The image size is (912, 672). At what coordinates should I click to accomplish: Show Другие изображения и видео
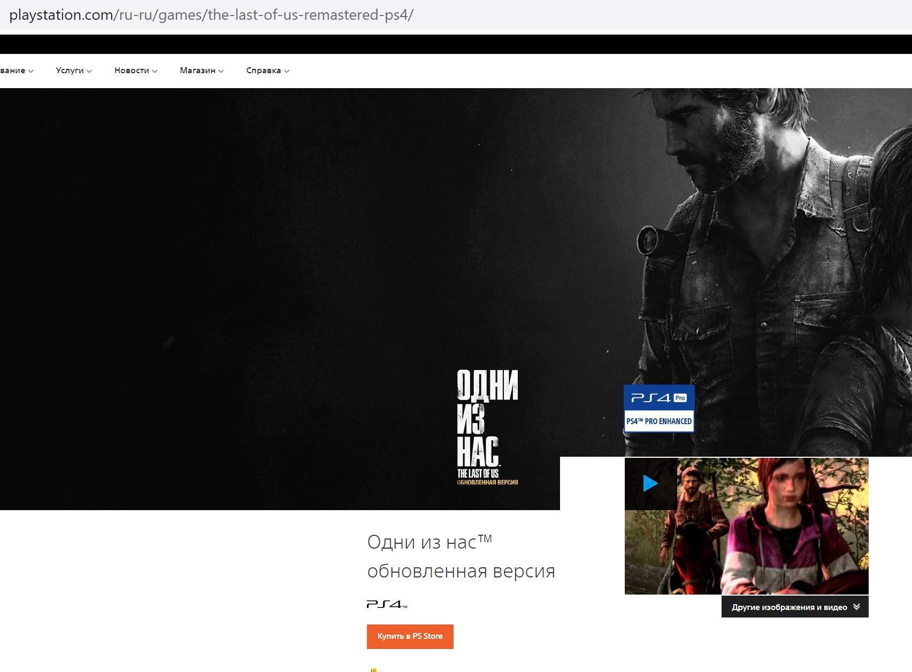795,607
